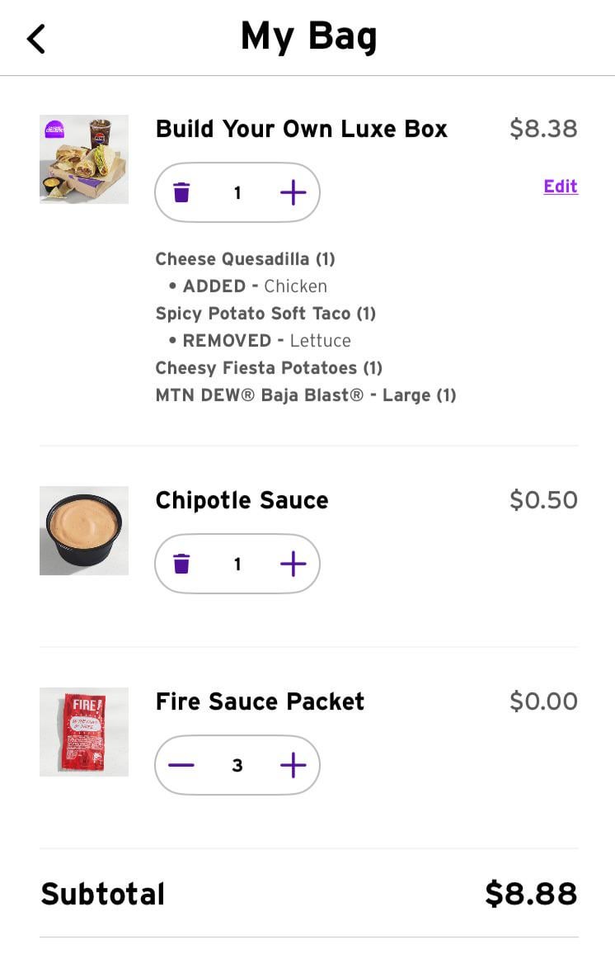Click the Fire Sauce Packet quantity number

click(237, 766)
